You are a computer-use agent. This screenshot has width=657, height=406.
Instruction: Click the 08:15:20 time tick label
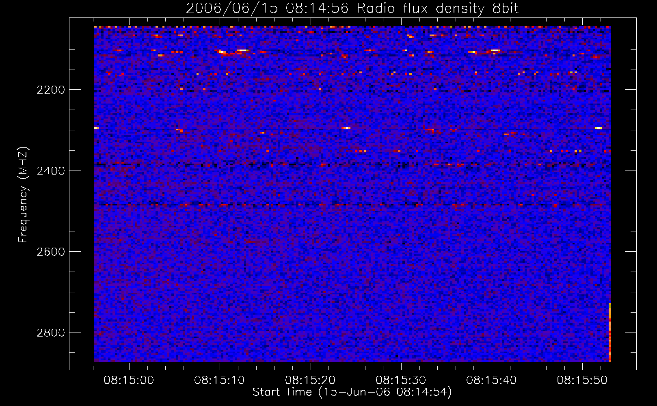[310, 380]
